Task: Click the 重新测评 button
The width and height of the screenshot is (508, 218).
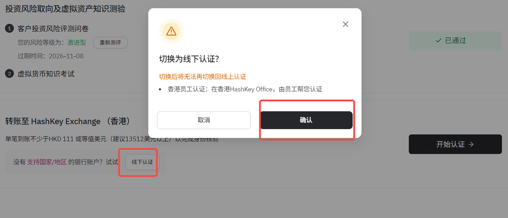Action: [x=110, y=42]
